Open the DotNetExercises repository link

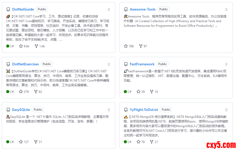[25, 64]
